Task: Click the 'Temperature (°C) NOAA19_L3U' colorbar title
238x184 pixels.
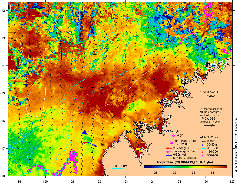Action: coord(178,162)
